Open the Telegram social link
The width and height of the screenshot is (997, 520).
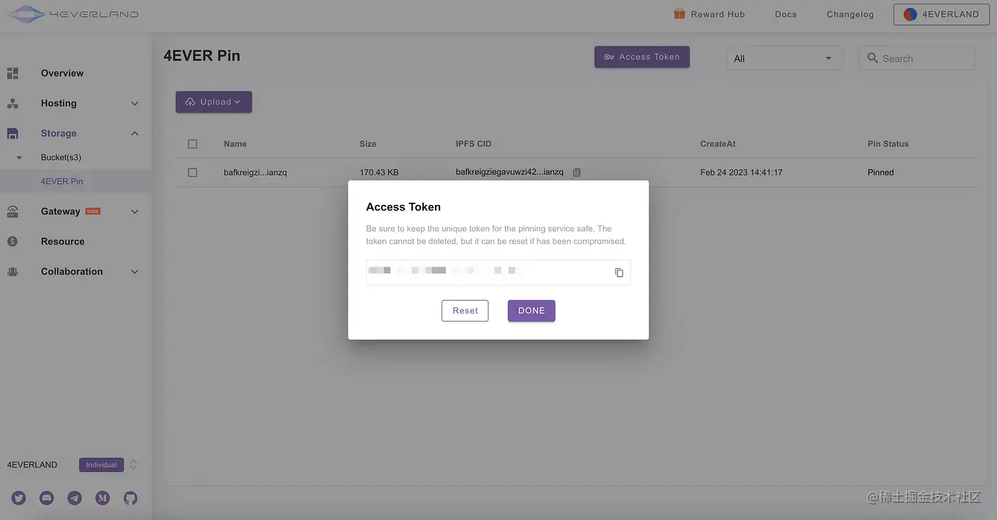75,498
